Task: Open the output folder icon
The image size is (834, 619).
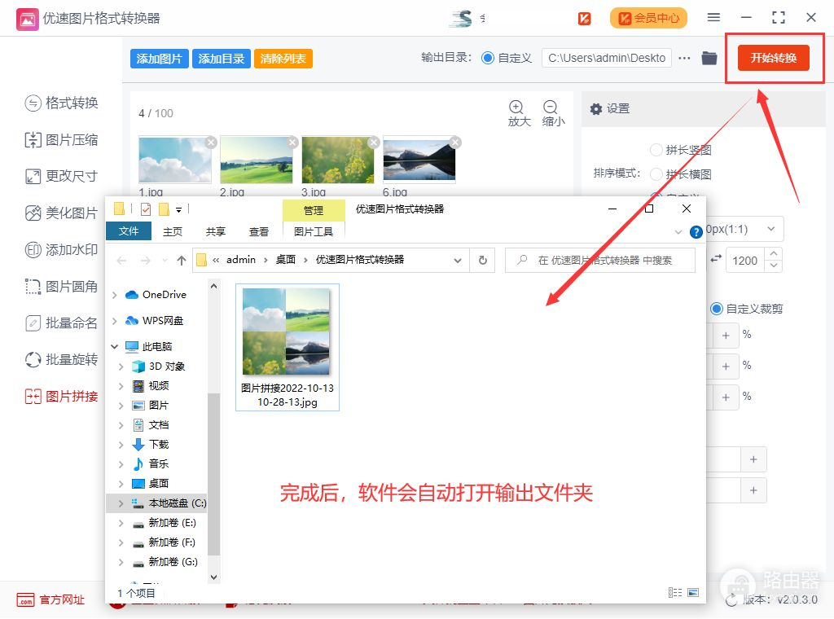Action: pyautogui.click(x=709, y=58)
